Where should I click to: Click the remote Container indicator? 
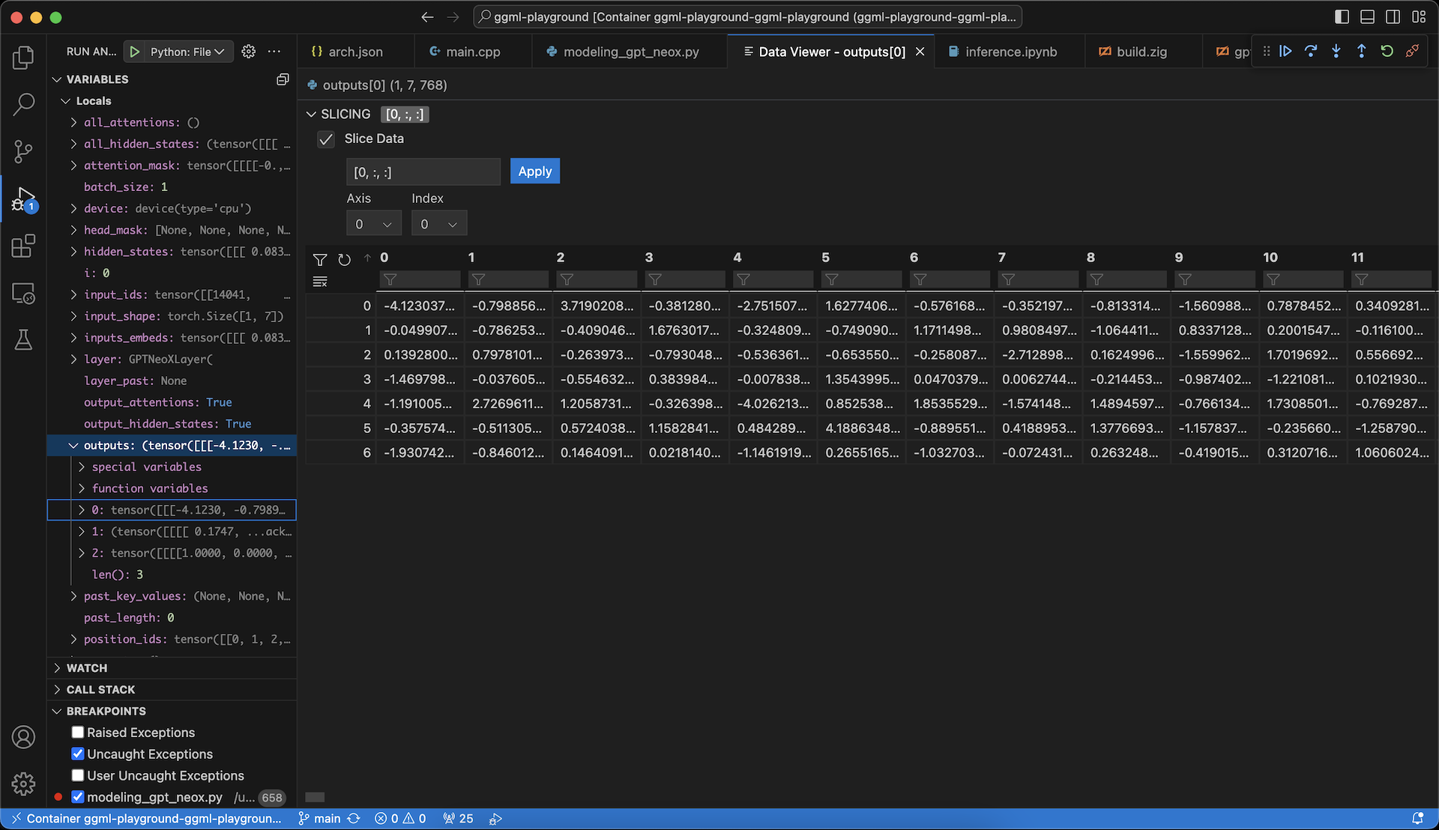[x=147, y=818]
